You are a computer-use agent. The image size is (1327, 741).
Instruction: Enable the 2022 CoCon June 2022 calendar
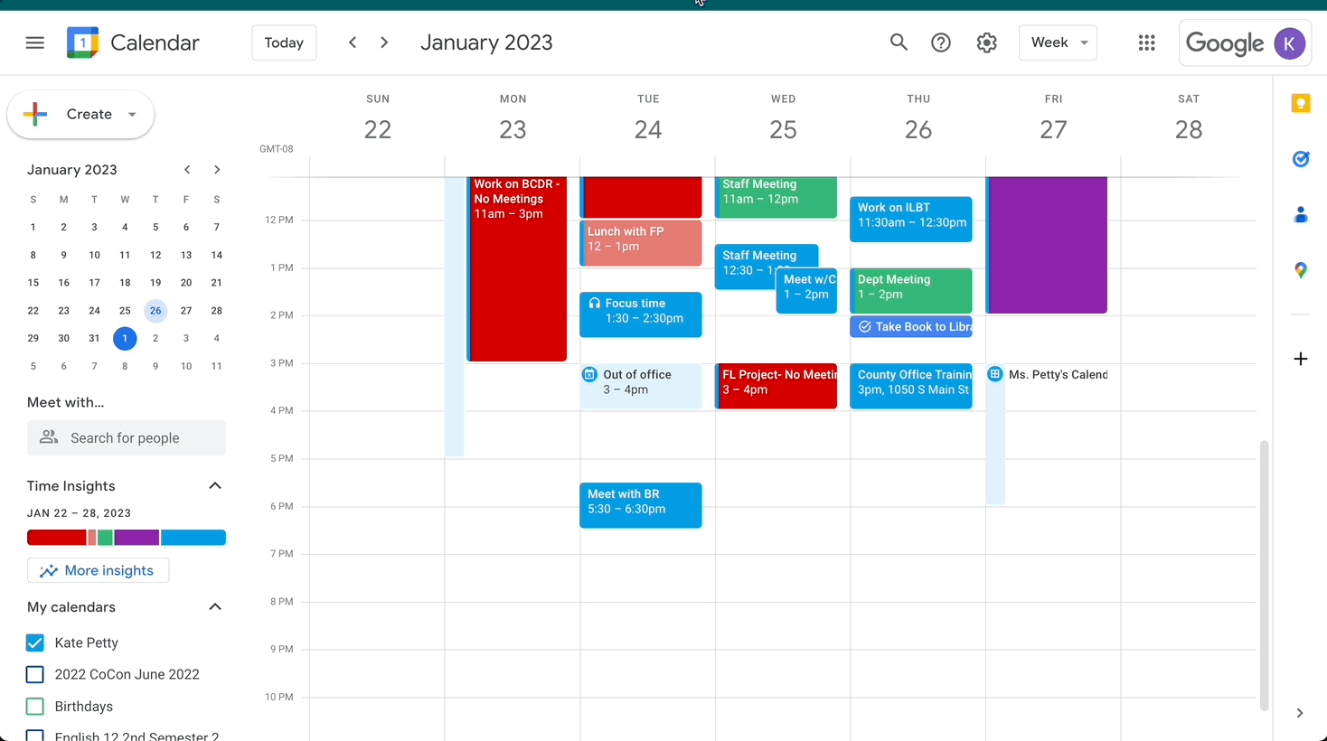pos(35,674)
